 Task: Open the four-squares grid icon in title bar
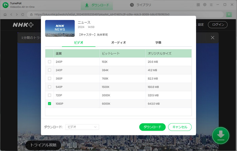(x=198, y=5)
